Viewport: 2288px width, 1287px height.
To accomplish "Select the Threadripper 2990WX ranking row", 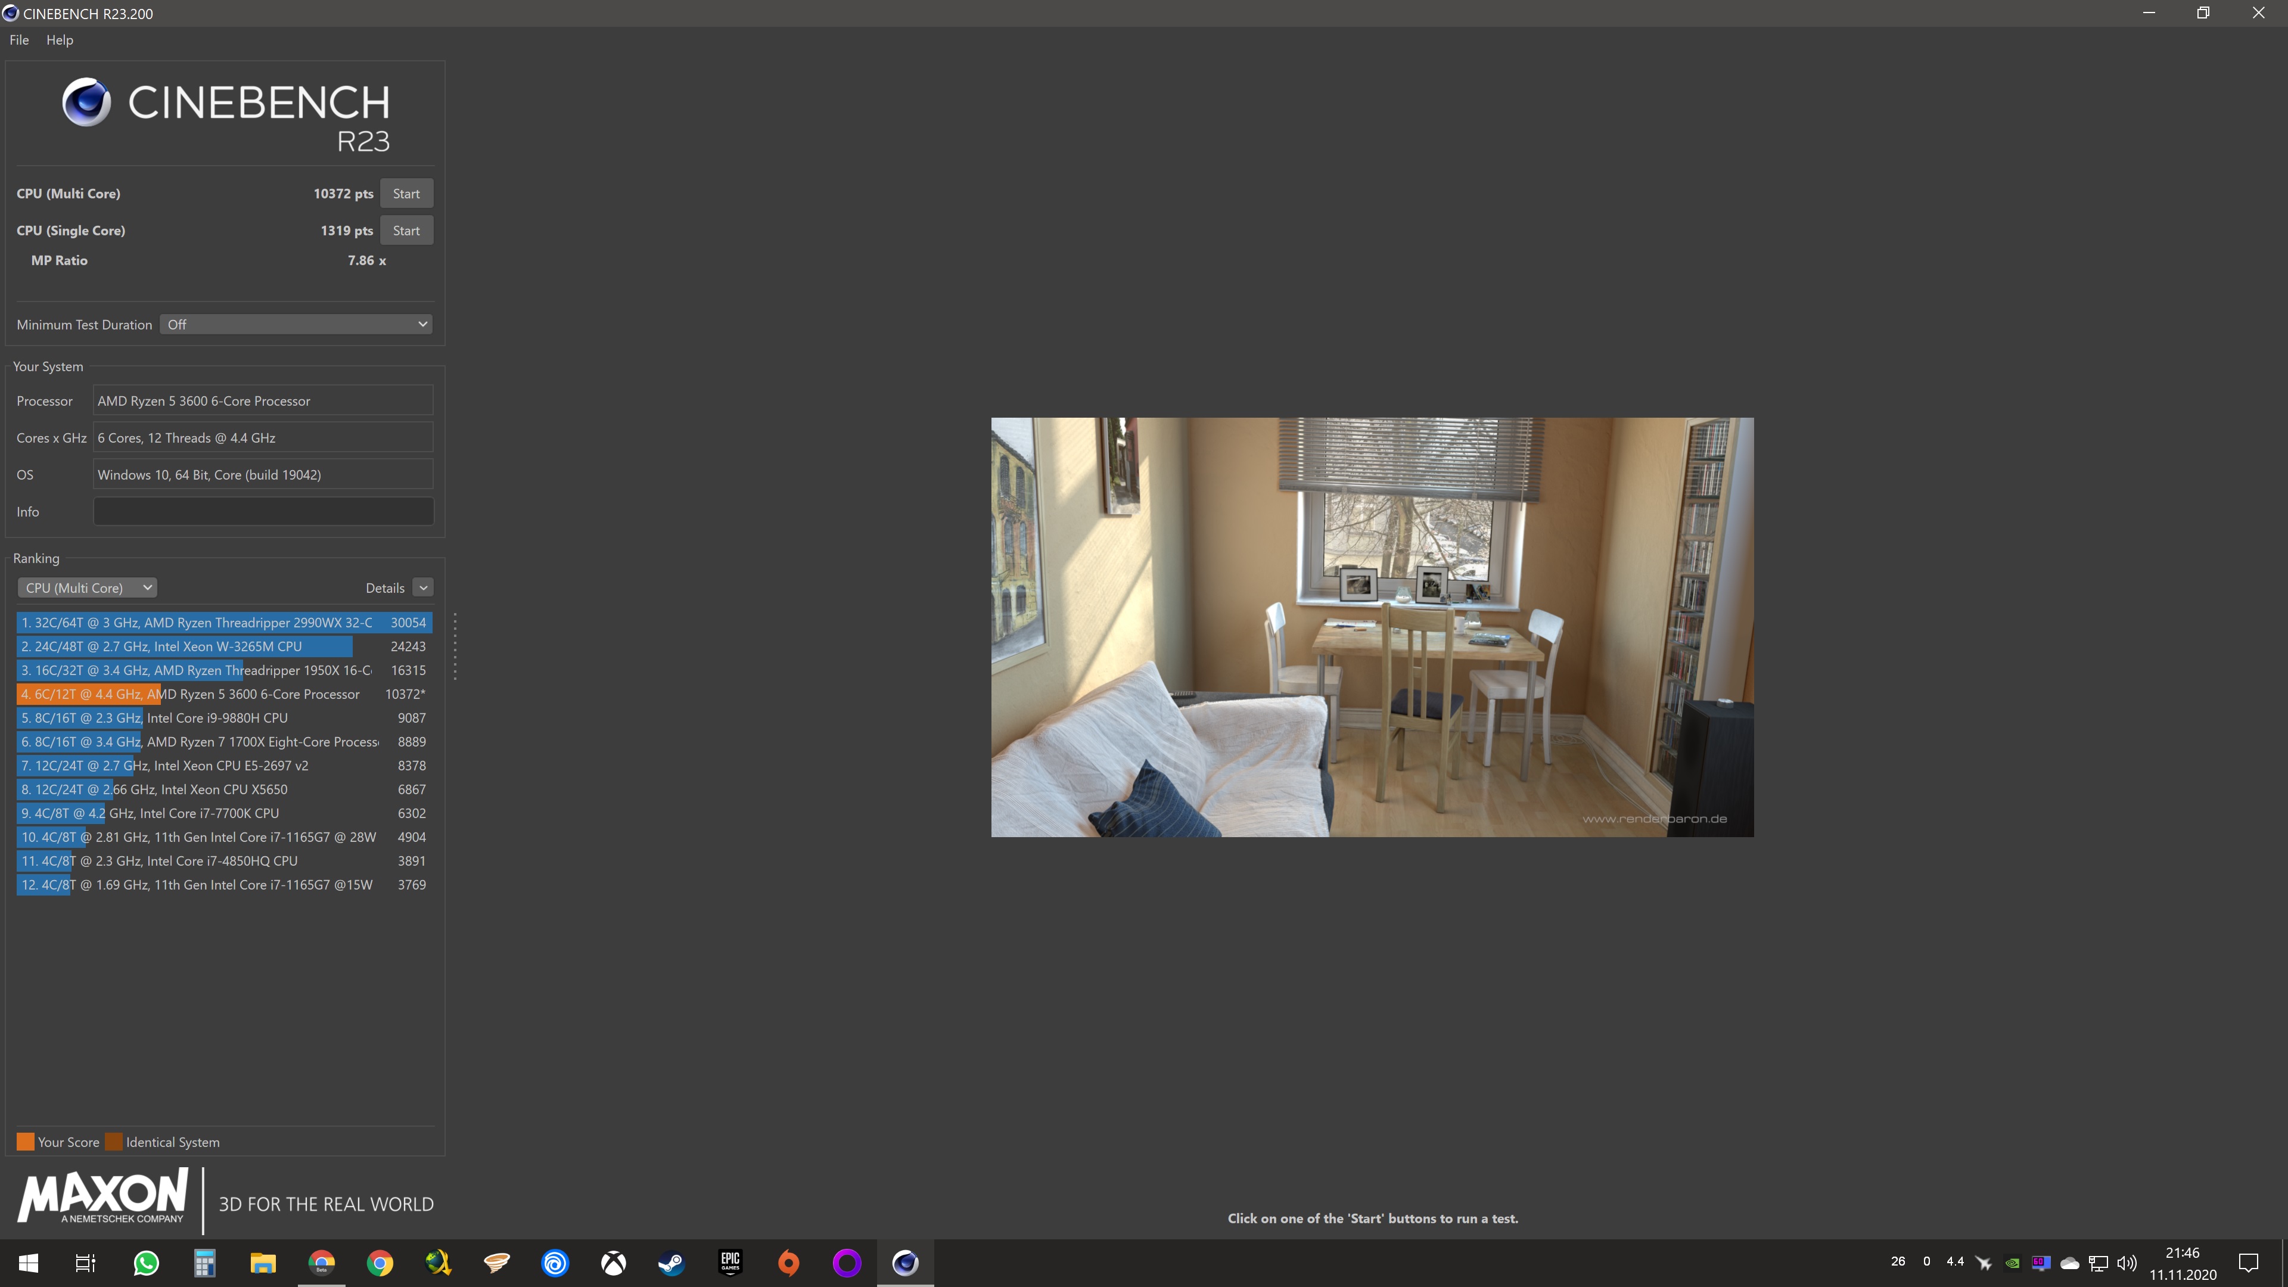I will tap(224, 623).
